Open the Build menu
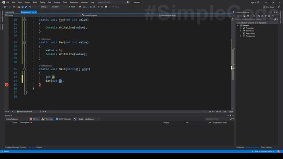This screenshot has width=283, height=159. (x=35, y=2)
